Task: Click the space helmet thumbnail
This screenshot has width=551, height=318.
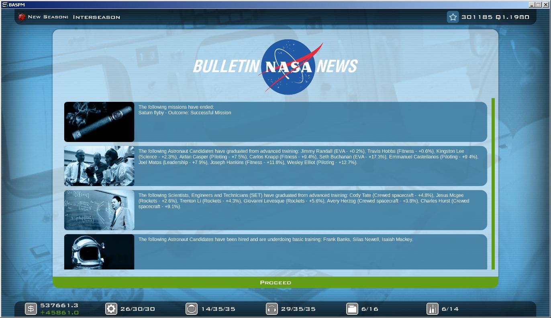Action: coord(99,252)
